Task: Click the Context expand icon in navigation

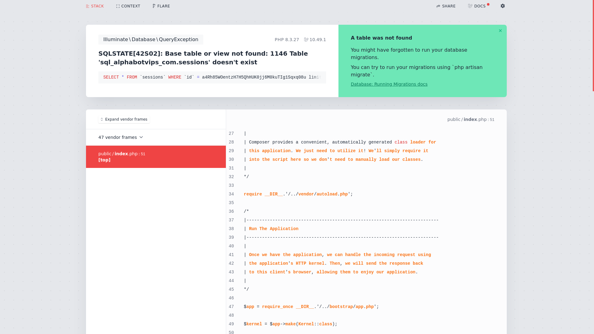Action: [x=118, y=6]
